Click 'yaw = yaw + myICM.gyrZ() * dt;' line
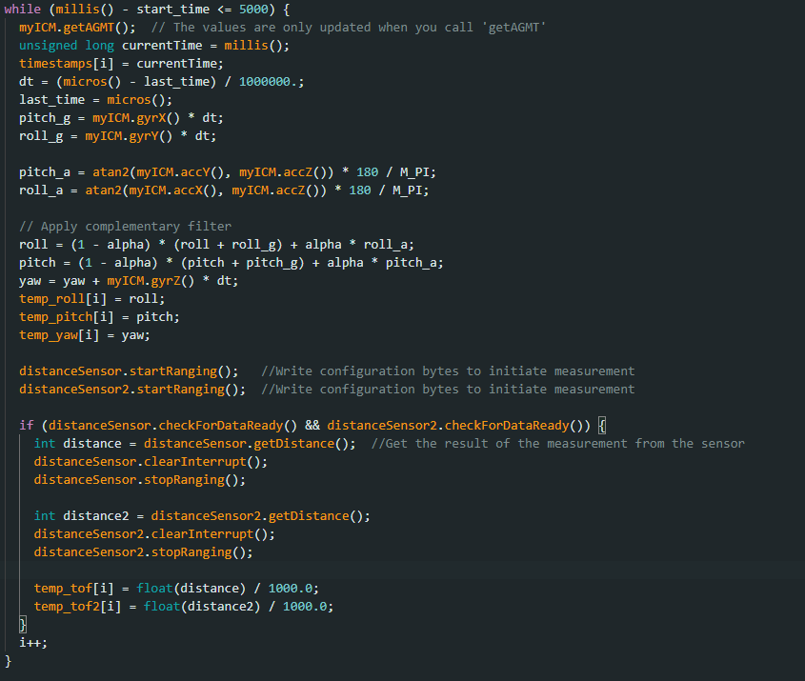This screenshot has height=681, width=805. [x=129, y=281]
